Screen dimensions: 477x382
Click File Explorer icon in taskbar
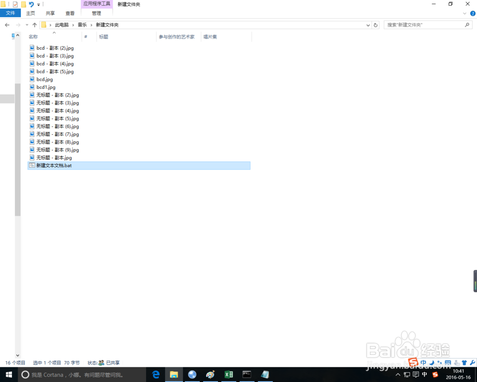click(x=174, y=375)
